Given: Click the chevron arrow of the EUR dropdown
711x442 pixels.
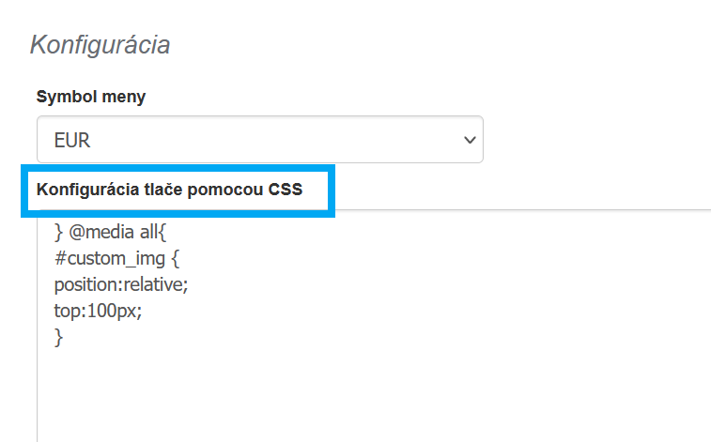Looking at the screenshot, I should (x=470, y=140).
